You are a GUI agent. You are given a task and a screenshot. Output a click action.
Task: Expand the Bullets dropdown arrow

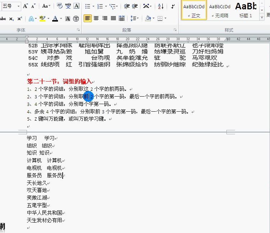click(x=94, y=6)
